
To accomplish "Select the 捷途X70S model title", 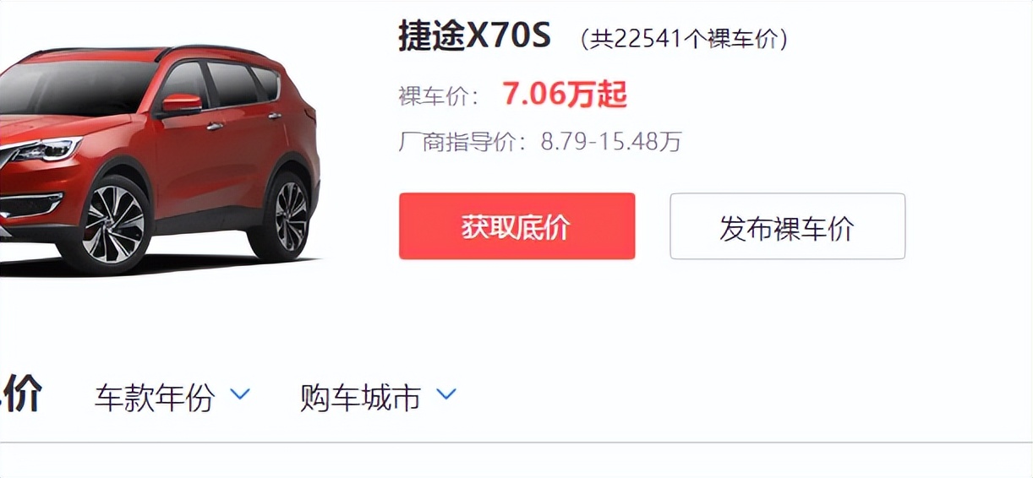I will coord(475,36).
